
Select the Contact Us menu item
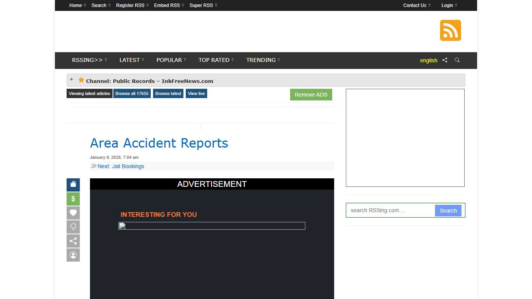414,5
